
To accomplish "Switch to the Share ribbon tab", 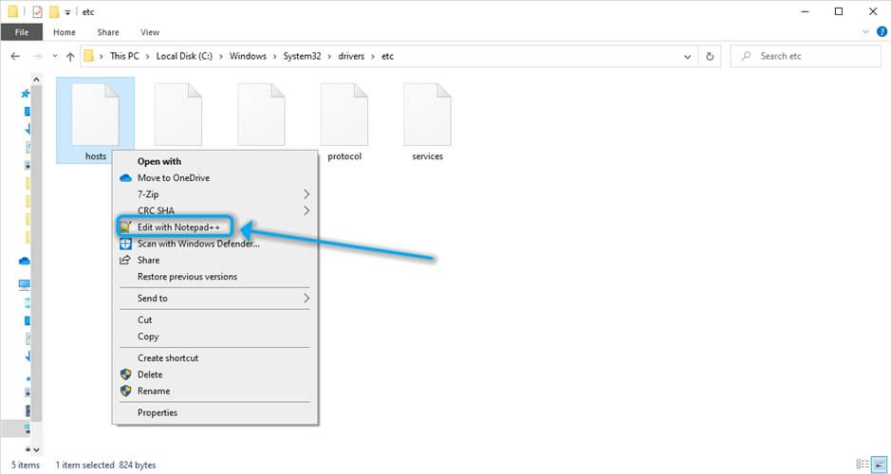I will (108, 32).
